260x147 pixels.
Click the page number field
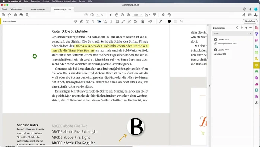pos(98,15)
